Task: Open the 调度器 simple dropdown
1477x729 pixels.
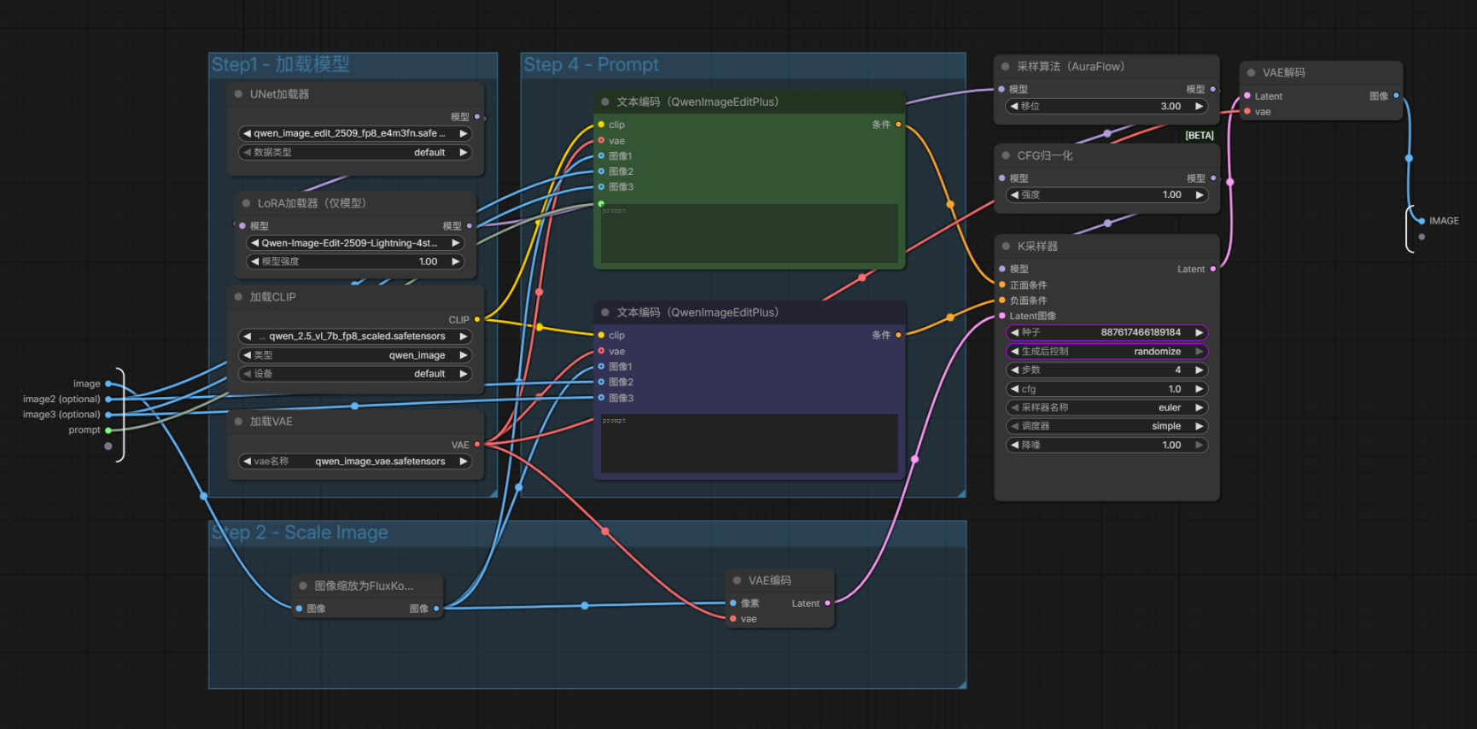Action: 1106,426
